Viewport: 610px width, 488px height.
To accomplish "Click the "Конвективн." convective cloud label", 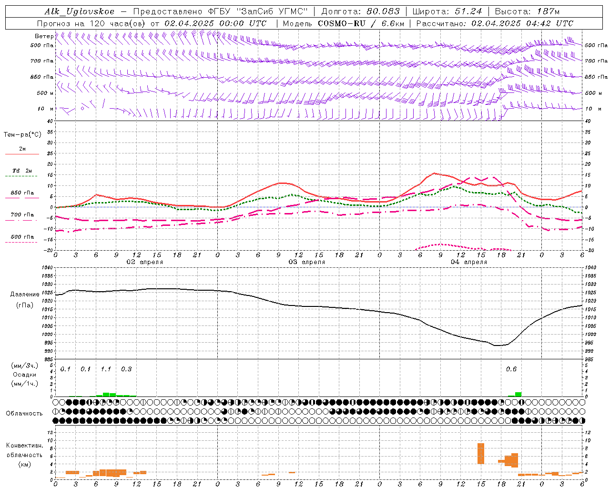I will [24, 446].
